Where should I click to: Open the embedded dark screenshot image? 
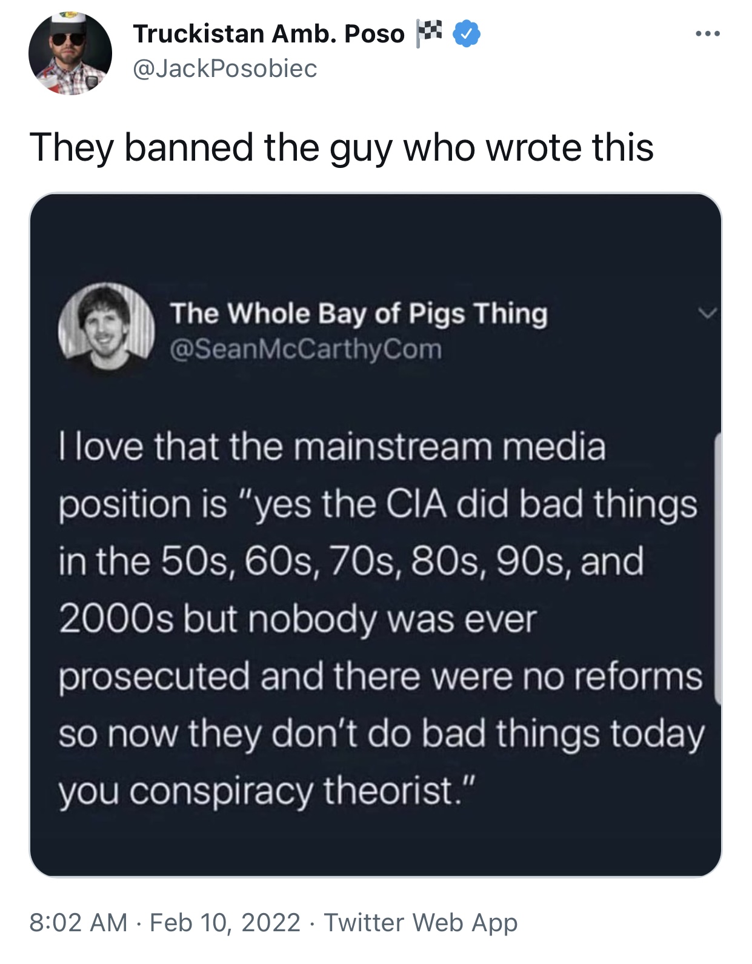376,535
